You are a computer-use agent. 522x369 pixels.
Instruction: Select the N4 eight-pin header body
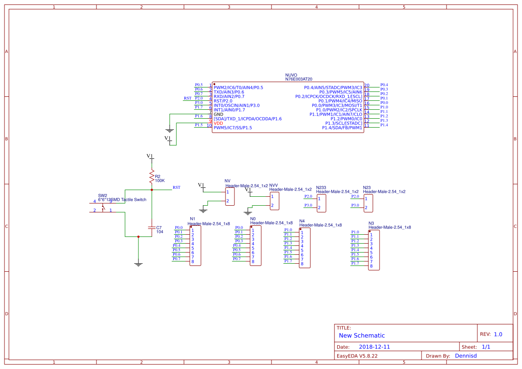[305, 248]
